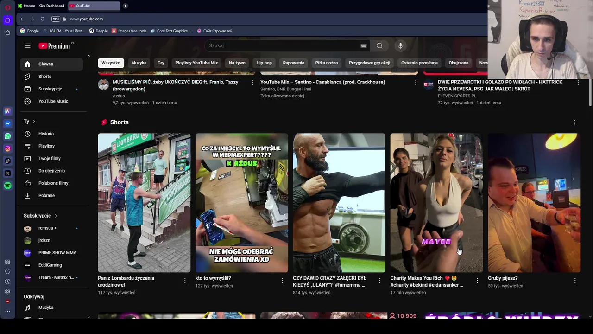Viewport: 593px width, 334px height.
Task: Open Opera Messenger sidebar icon
Action: pyautogui.click(x=7, y=124)
